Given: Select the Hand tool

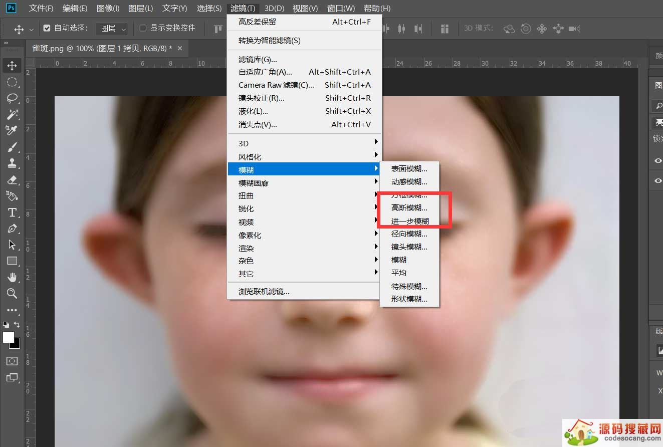Looking at the screenshot, I should pos(12,277).
